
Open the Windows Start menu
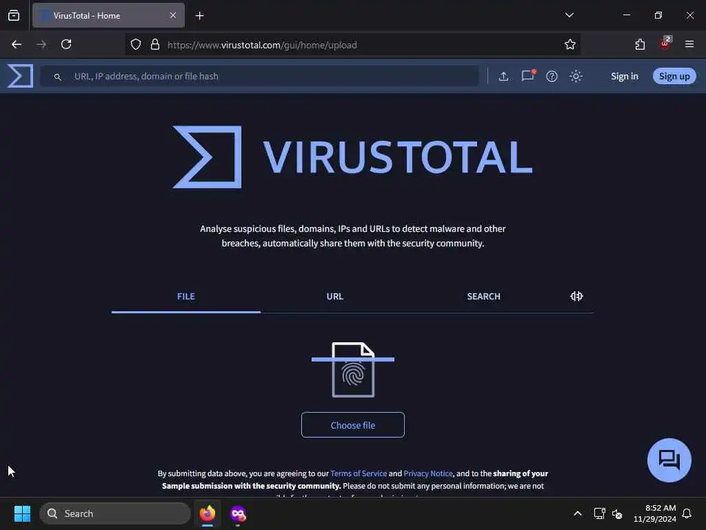pyautogui.click(x=23, y=513)
